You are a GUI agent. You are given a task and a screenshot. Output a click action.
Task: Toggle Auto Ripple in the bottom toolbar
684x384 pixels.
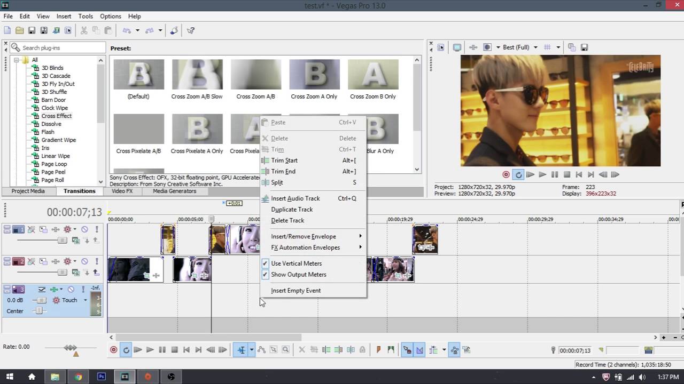coord(433,350)
